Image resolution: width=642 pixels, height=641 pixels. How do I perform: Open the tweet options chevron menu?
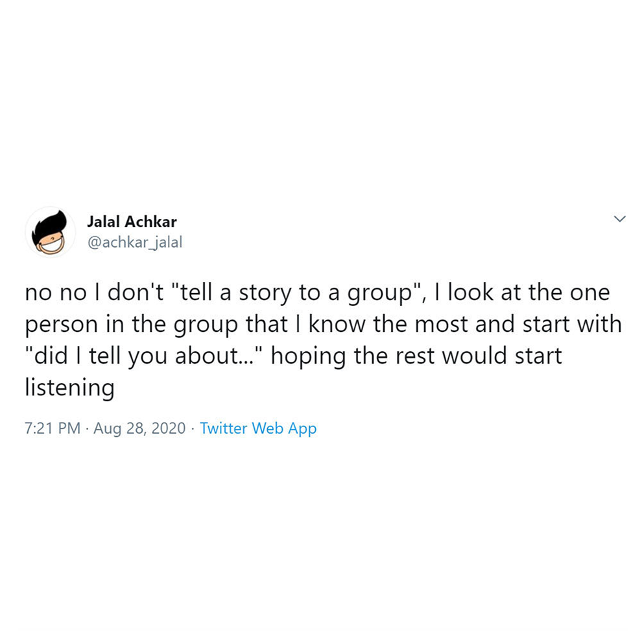click(619, 219)
